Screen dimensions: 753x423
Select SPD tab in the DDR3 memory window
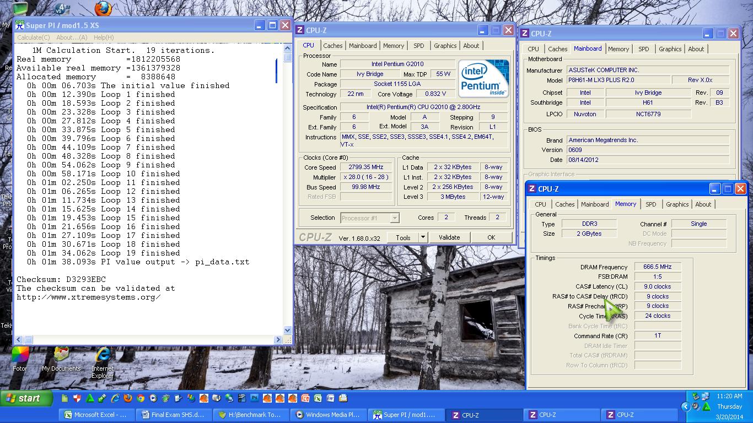point(651,204)
